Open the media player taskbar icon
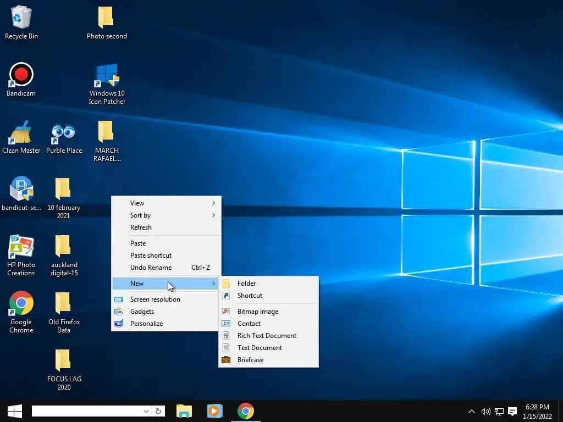563x422 pixels. (x=215, y=411)
